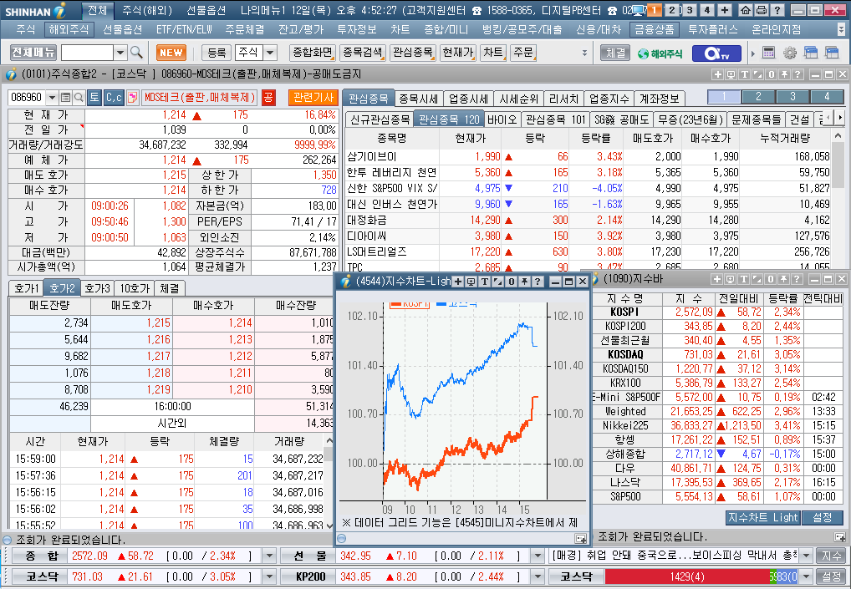851x589 pixels.
Task: Open the alpha TV button
Action: [716, 53]
